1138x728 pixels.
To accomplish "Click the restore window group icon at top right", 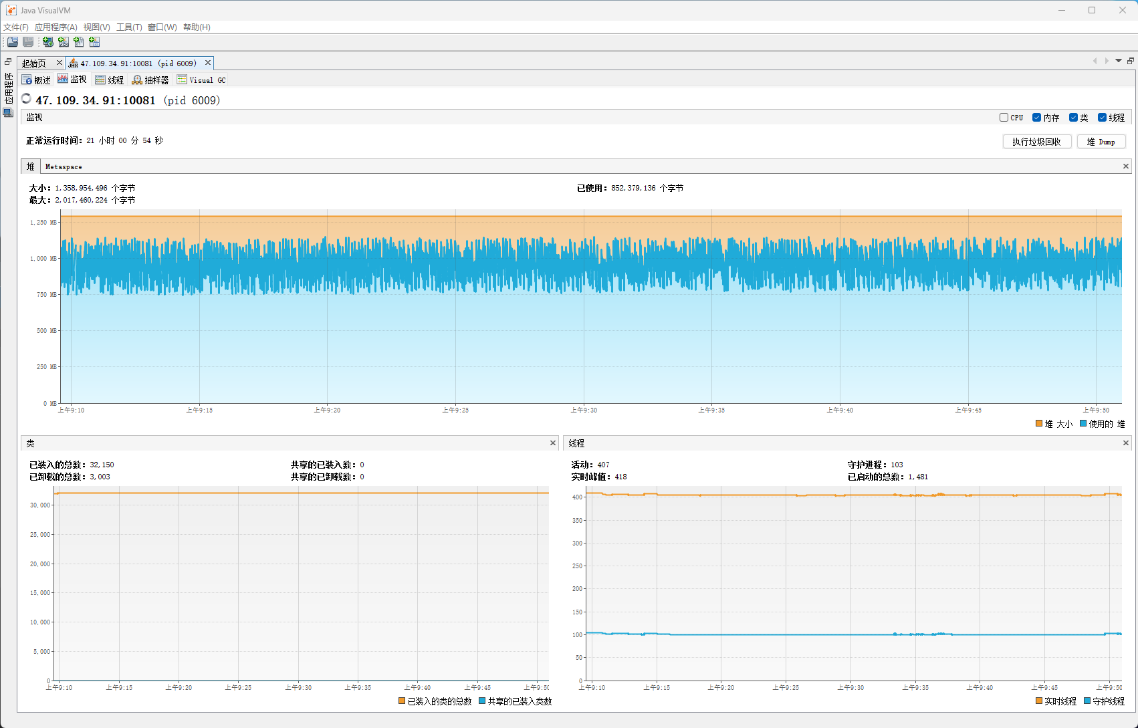I will click(1131, 61).
